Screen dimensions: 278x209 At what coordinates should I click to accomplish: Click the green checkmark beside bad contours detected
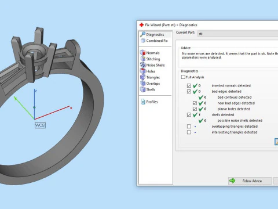201,97
